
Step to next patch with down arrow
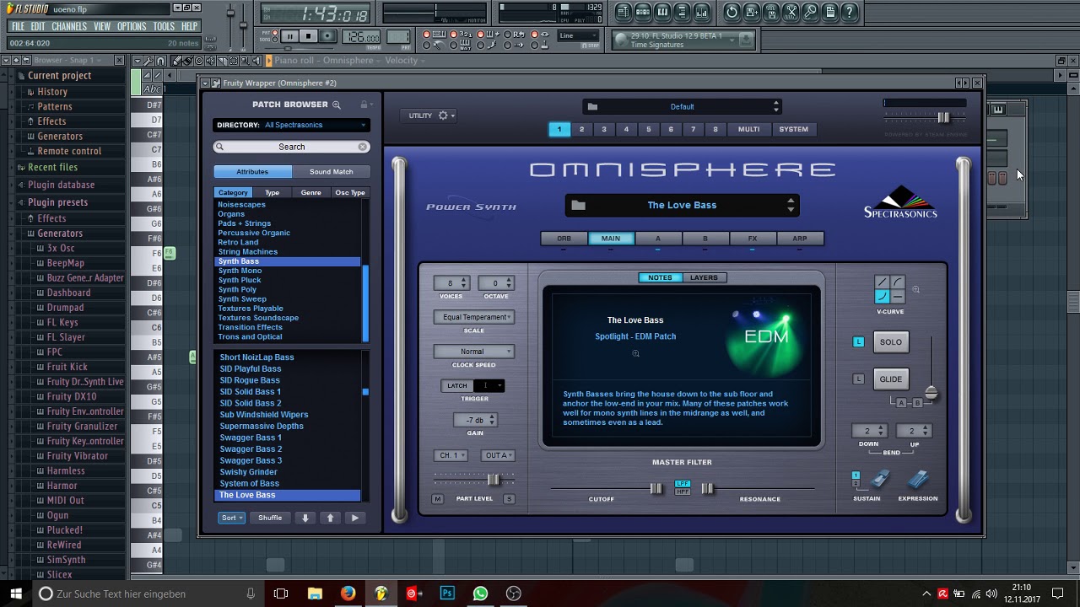(x=305, y=518)
